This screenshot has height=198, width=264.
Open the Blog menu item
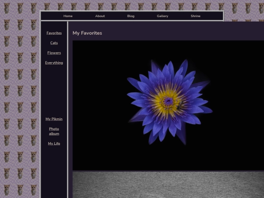coord(131,16)
